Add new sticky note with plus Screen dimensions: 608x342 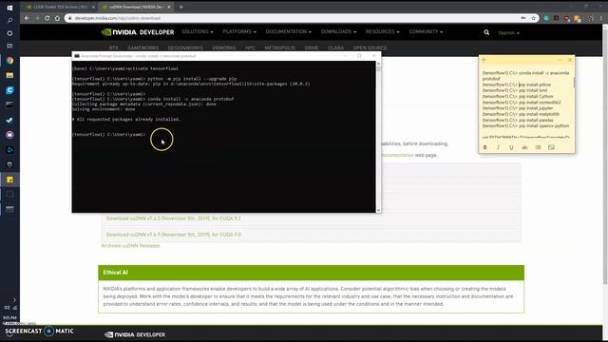(484, 60)
